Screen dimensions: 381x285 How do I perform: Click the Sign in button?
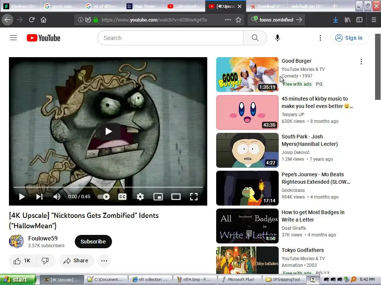[349, 38]
